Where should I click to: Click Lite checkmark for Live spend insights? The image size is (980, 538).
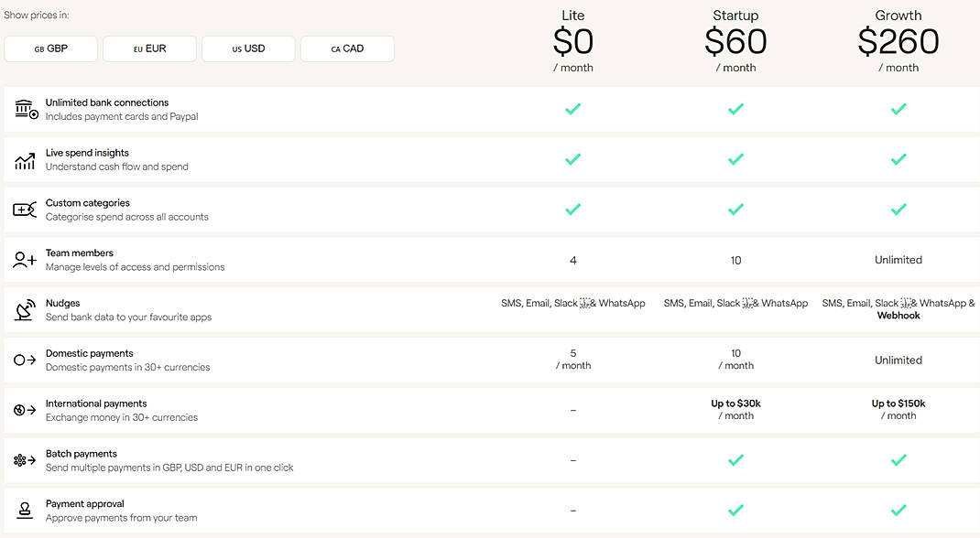tap(573, 159)
